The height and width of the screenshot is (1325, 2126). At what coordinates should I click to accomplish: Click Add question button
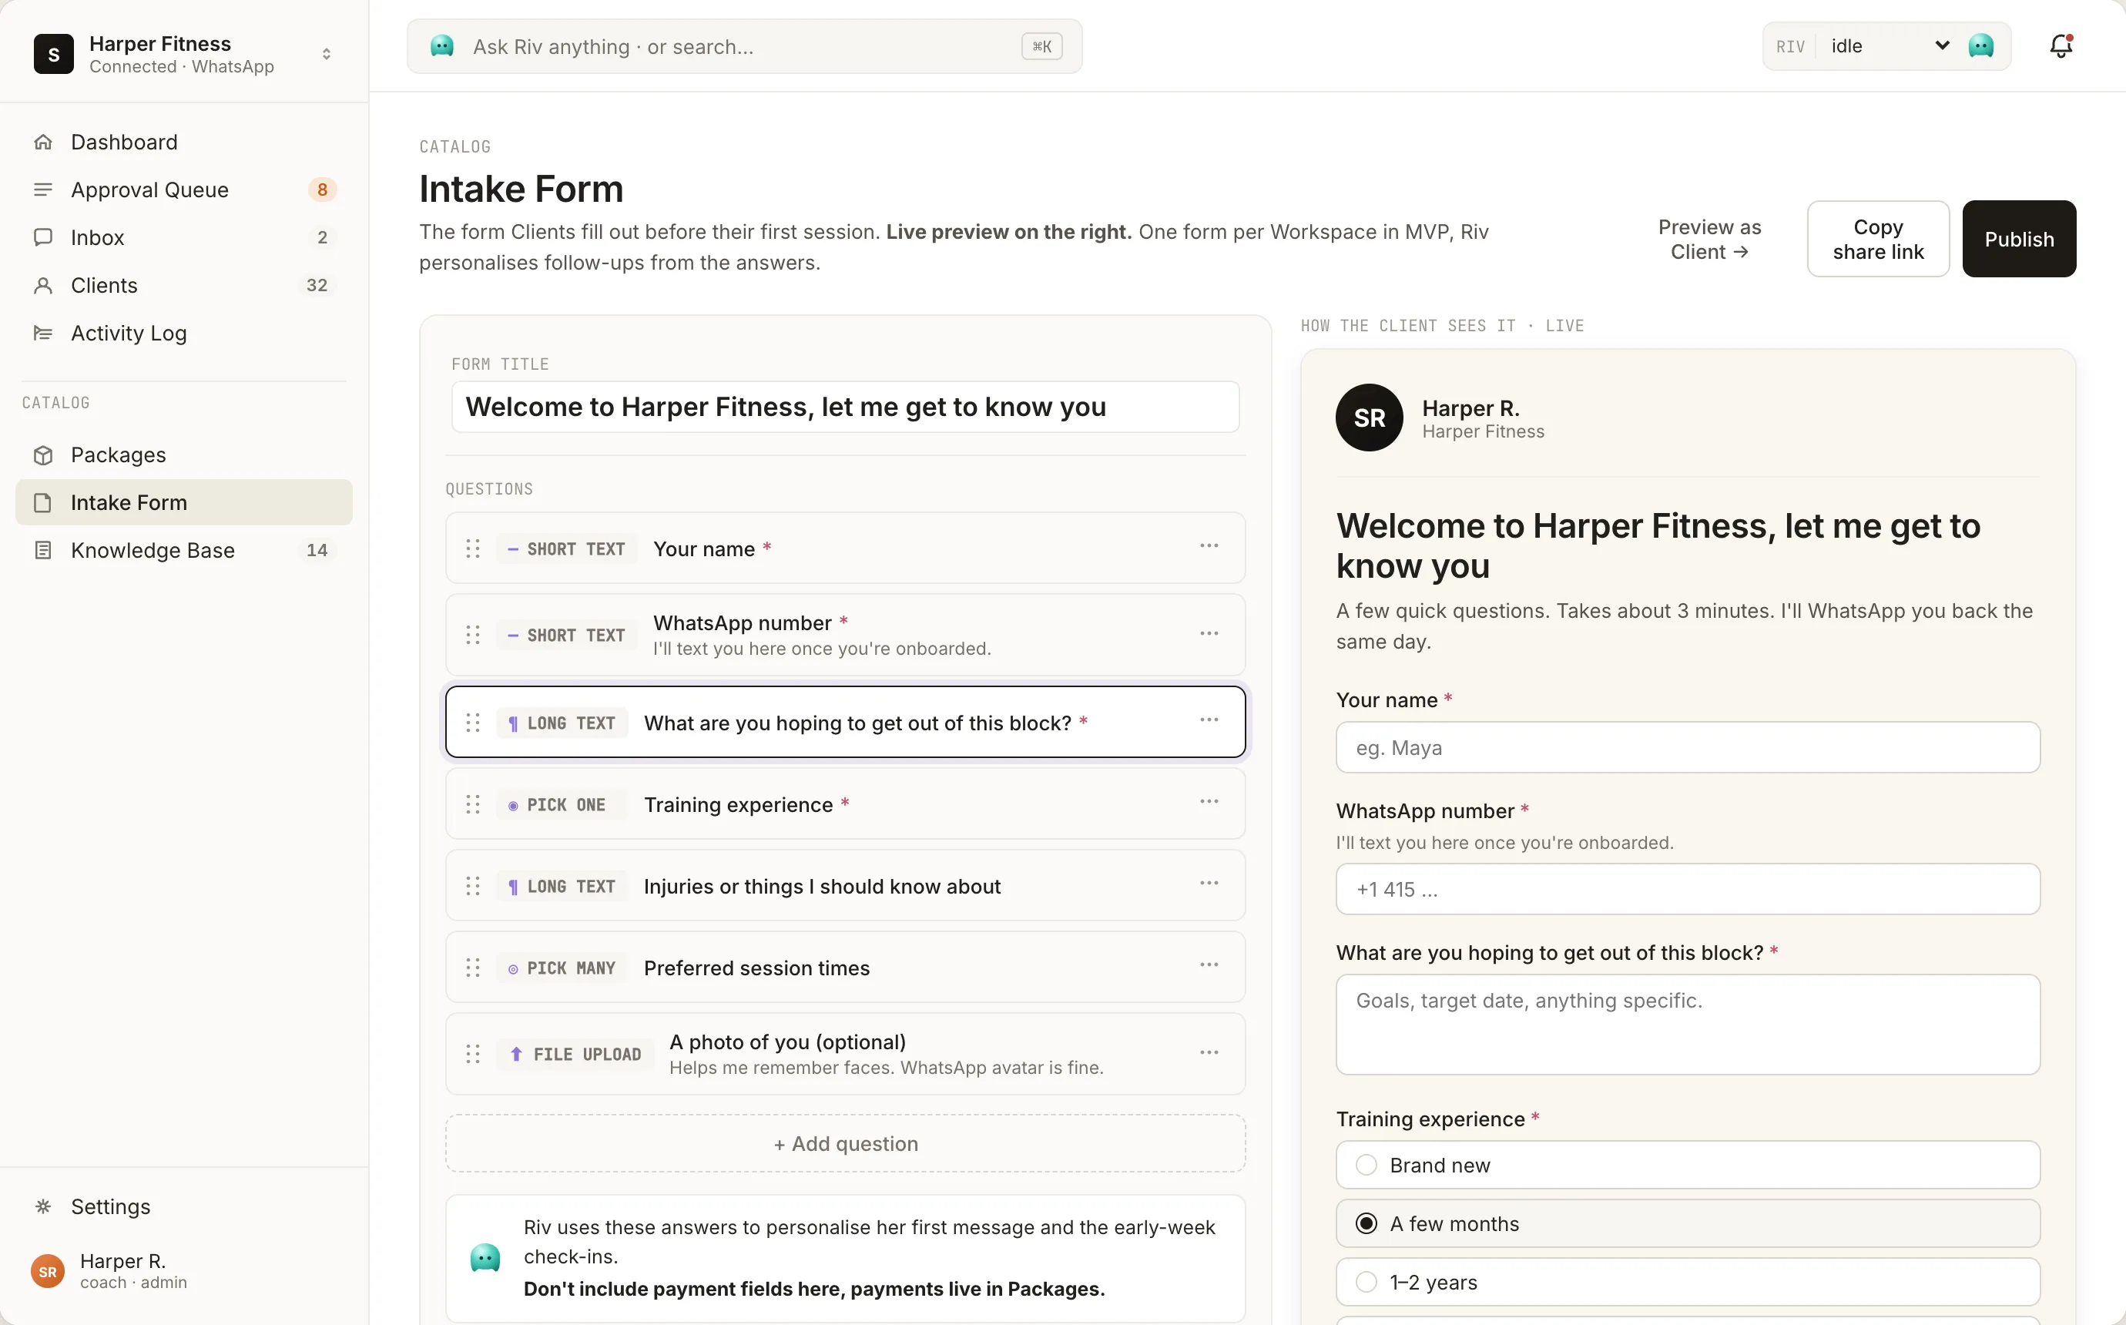[845, 1144]
